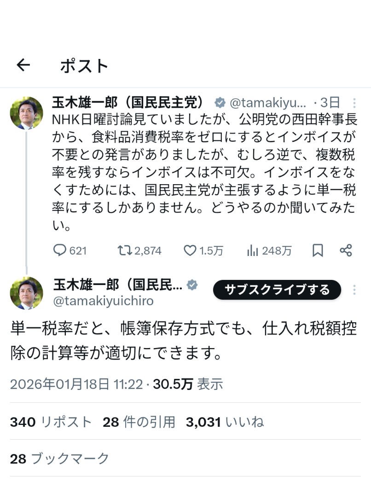View the 3,031 いいね likes list
371x488 pixels.
point(225,422)
